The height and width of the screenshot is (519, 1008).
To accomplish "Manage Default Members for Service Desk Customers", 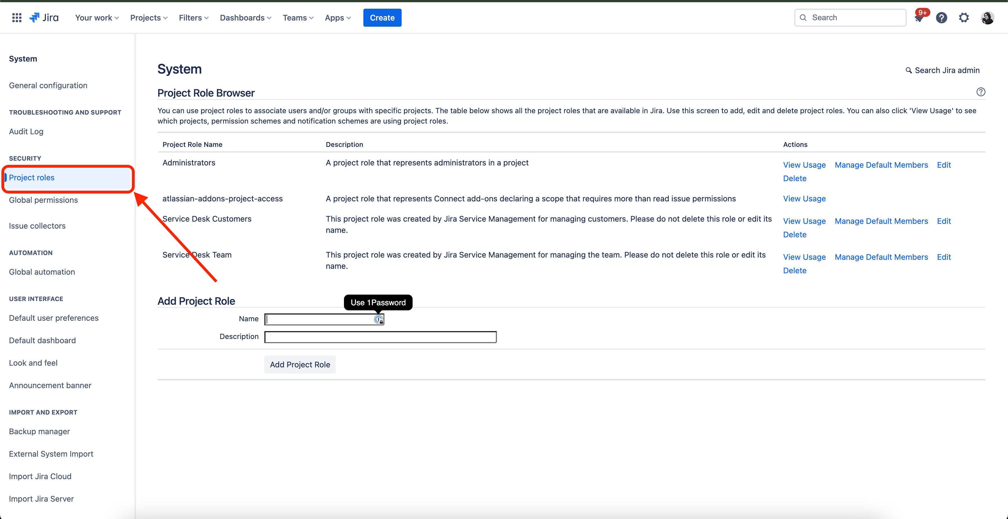I will (881, 221).
